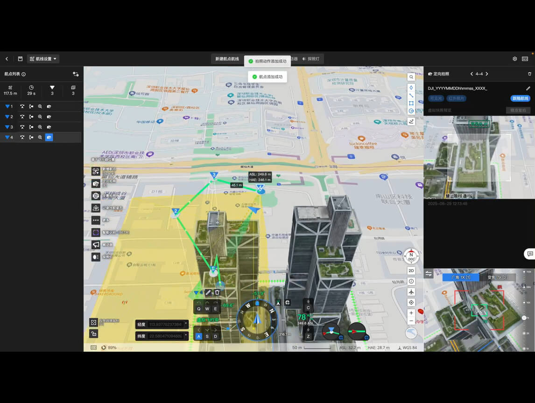The height and width of the screenshot is (403, 535).
Task: Click the 喊话器 speaker tool
Action: (96, 245)
